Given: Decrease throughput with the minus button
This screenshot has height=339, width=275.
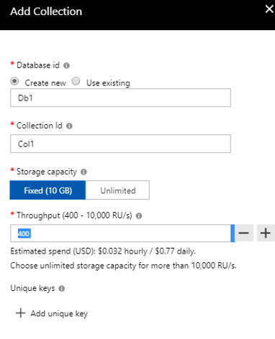Looking at the screenshot, I should tap(244, 233).
